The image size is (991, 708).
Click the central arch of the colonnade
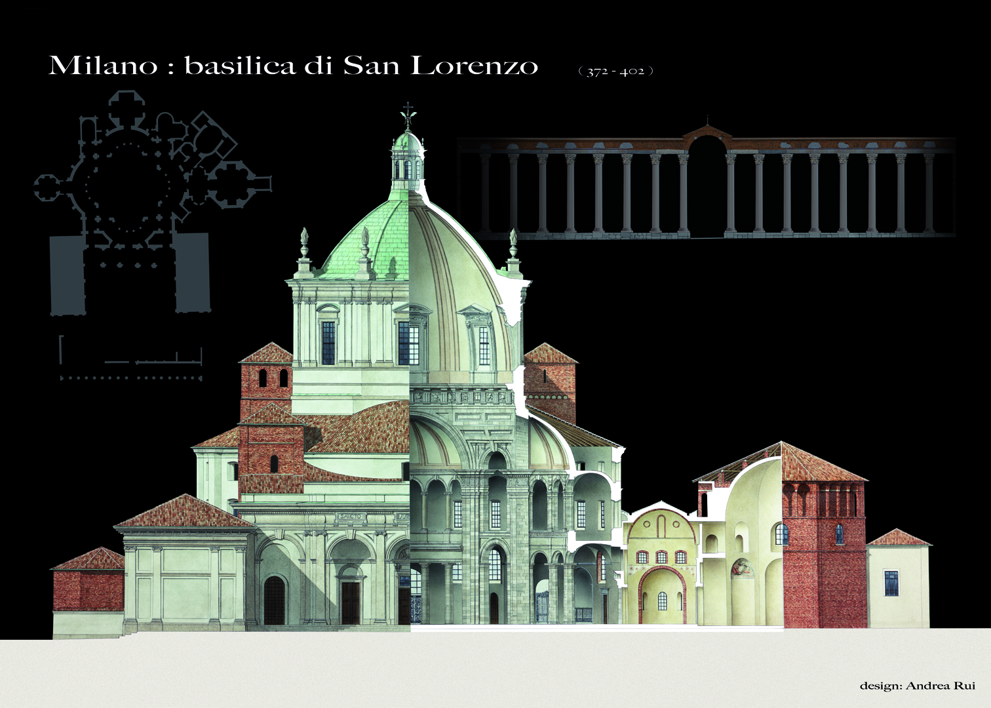pos(707,187)
